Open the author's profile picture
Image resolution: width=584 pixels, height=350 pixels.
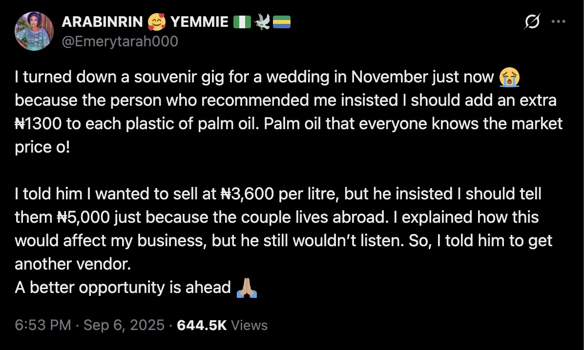[x=34, y=32]
